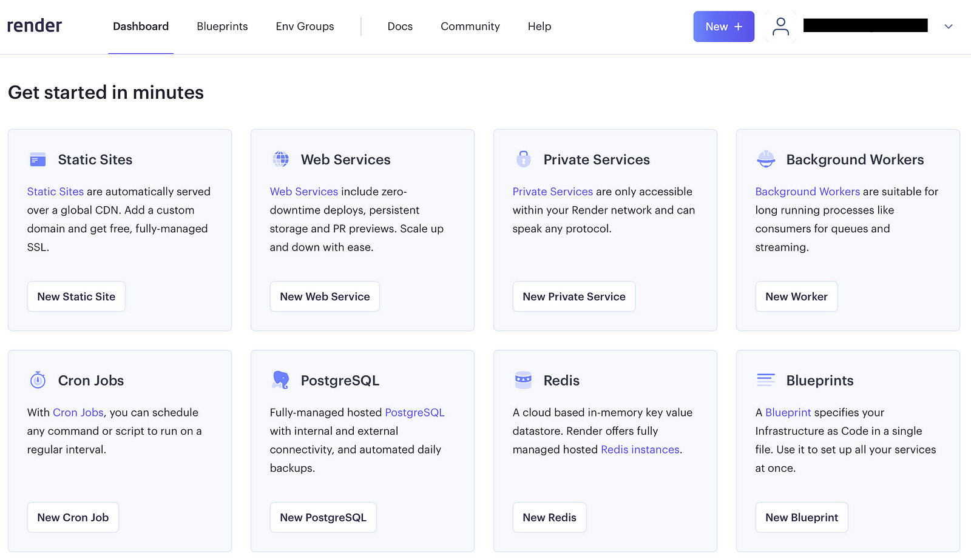
Task: Click the 'Cron Jobs' card title
Action: (x=91, y=380)
